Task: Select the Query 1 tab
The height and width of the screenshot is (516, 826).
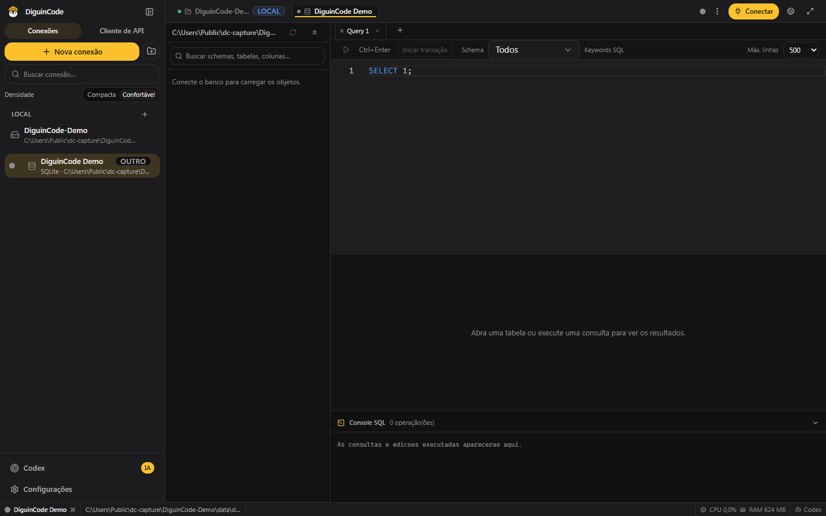Action: coord(357,31)
